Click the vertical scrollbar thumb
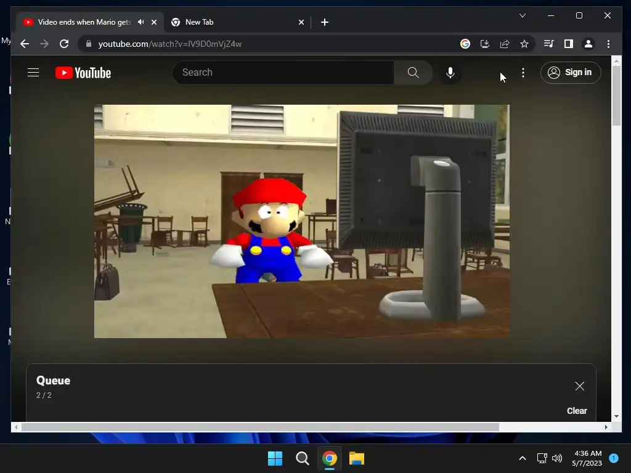Screen dimensions: 631x473 (x=616, y=95)
